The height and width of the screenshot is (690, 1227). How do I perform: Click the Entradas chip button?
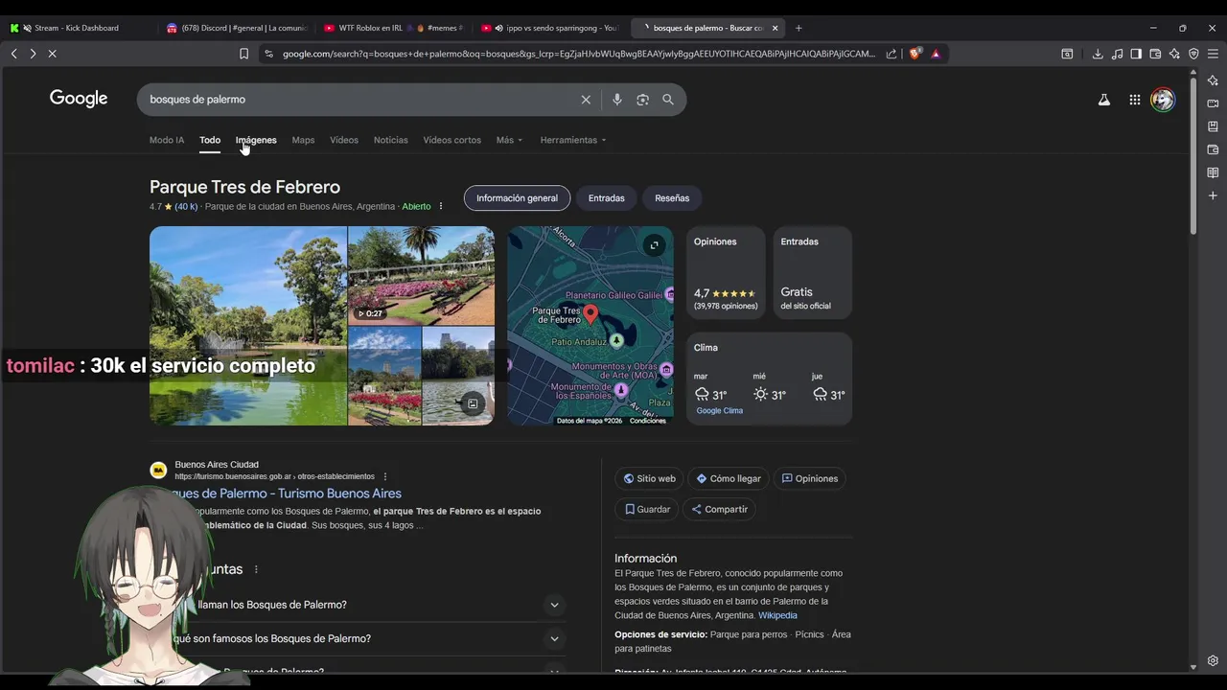606,198
